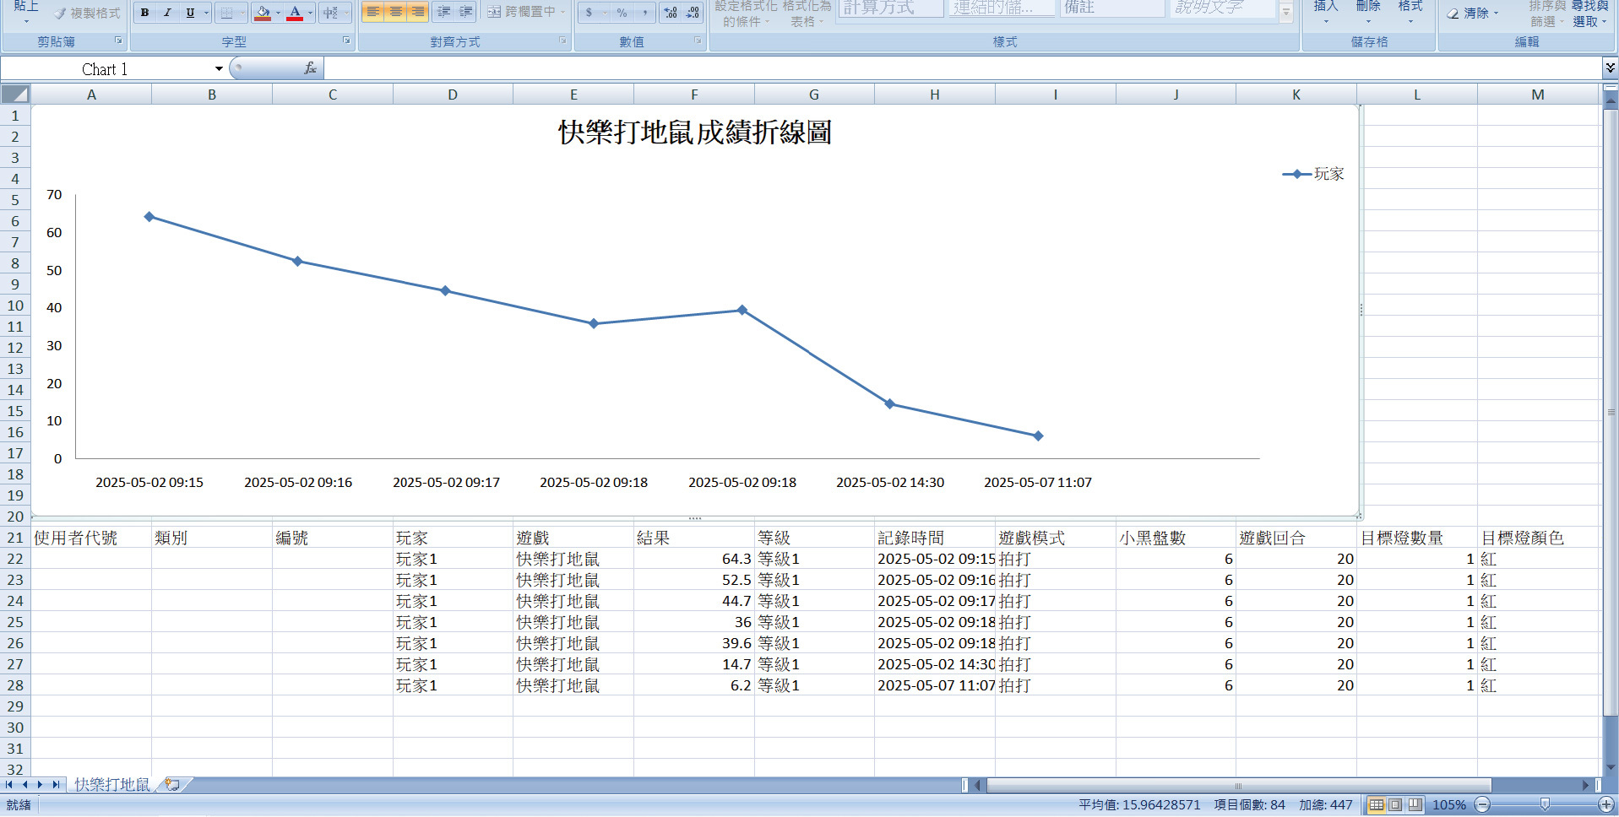The width and height of the screenshot is (1619, 817).
Task: Expand the formula bar
Action: click(1610, 68)
